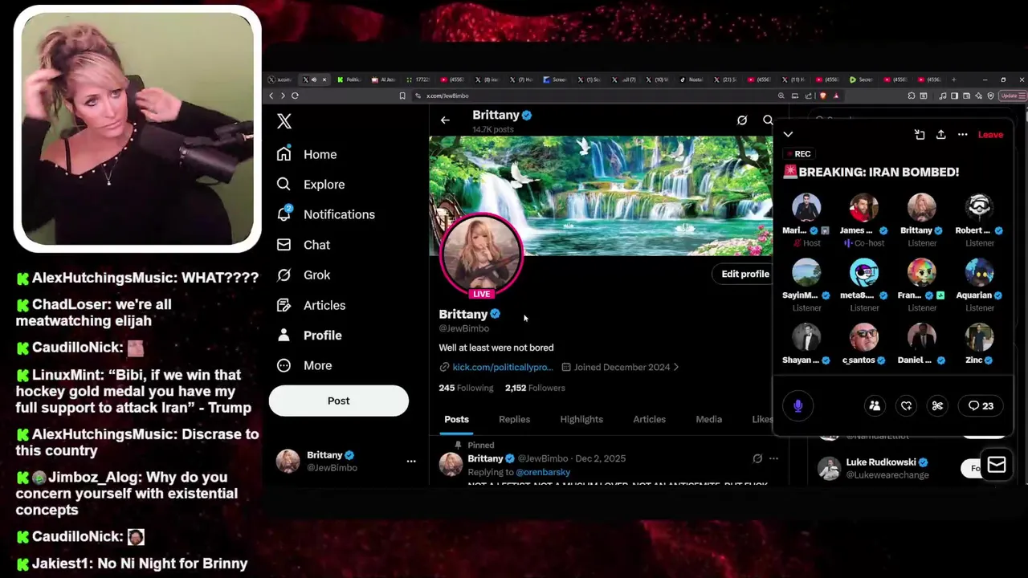Select the Replies tab

(x=514, y=419)
